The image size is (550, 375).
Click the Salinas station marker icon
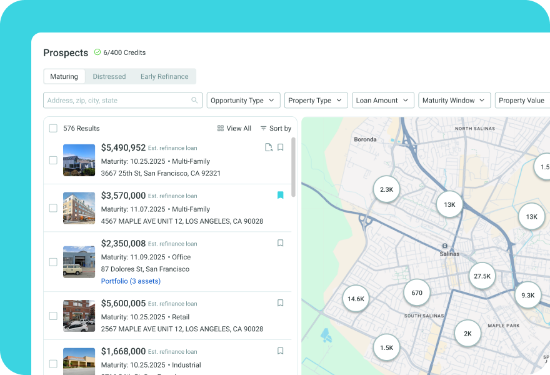coord(445,246)
